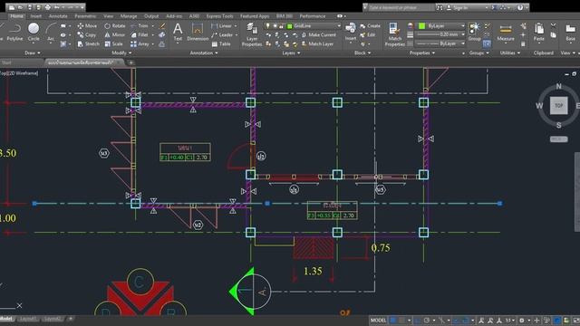Switch to the Annotate ribbon tab
Viewport: 580px width, 326px height.
tap(58, 16)
